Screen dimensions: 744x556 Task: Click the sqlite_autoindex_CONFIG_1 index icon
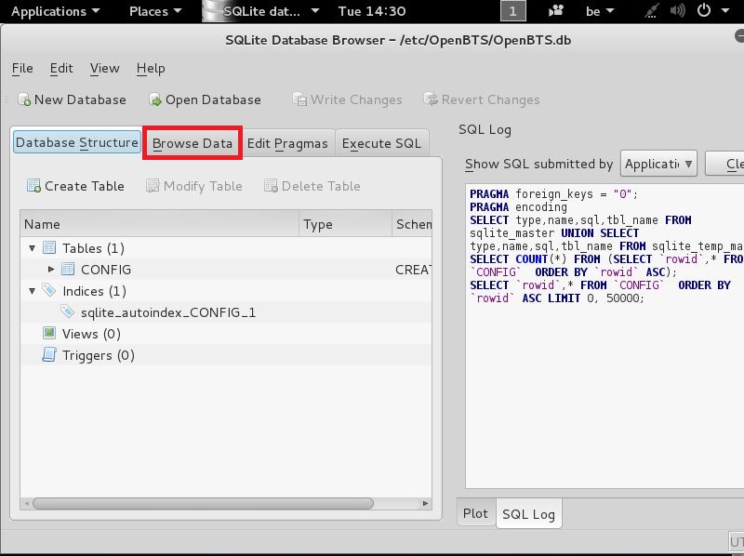67,311
